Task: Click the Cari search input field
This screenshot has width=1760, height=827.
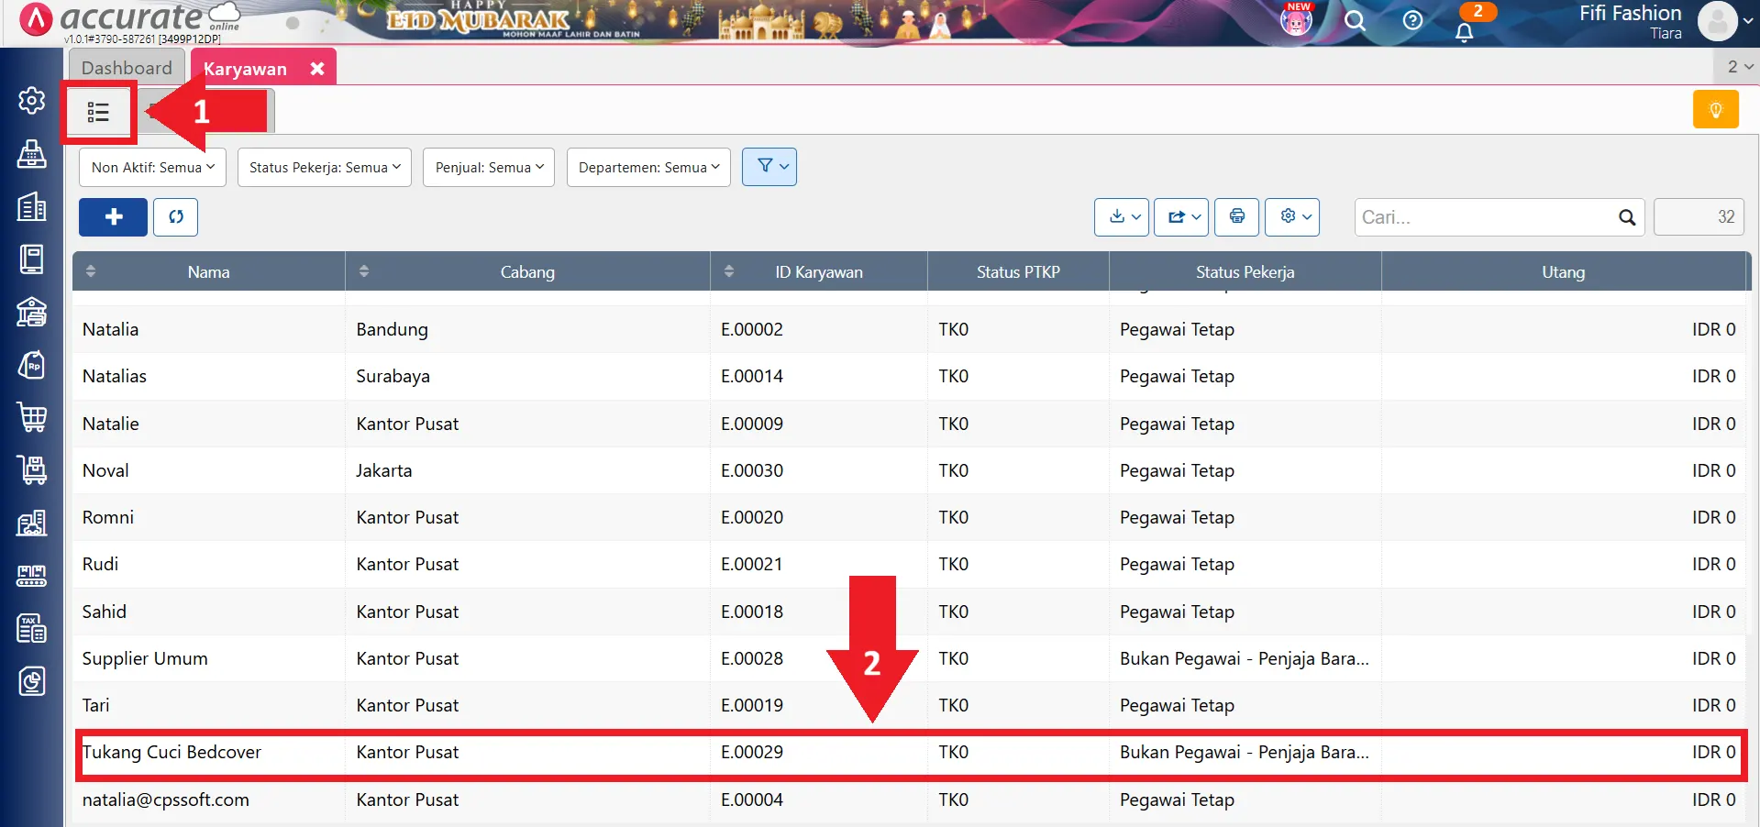Action: pyautogui.click(x=1486, y=217)
